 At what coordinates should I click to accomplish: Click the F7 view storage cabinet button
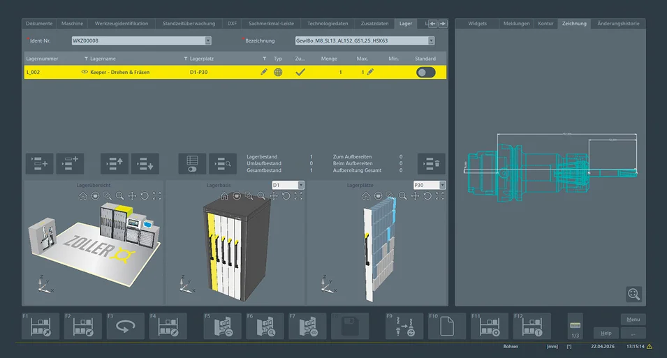(x=307, y=326)
